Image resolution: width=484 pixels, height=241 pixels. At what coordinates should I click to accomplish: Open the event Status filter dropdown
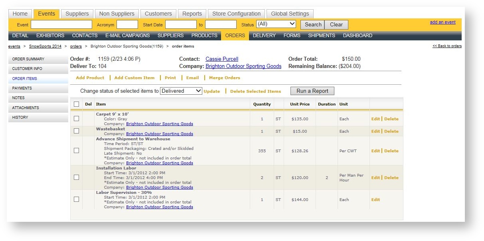[x=276, y=24]
